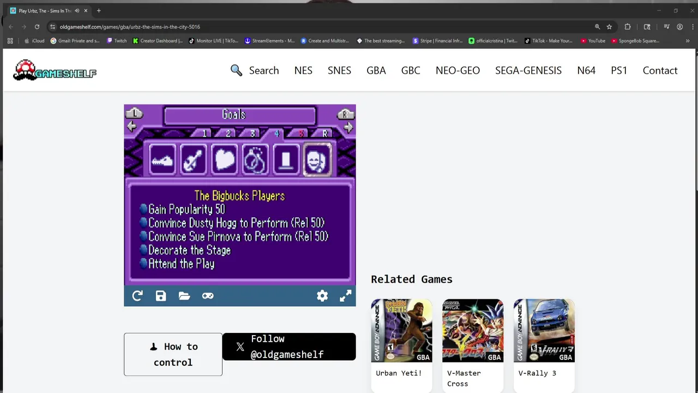Go to the GBC games section

coord(411,70)
